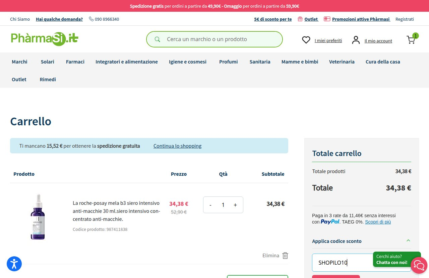Click the La Roche-Posay product thumbnail
This screenshot has width=429, height=278.
click(38, 217)
